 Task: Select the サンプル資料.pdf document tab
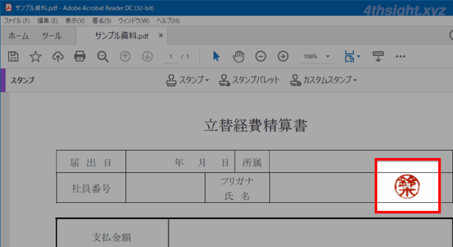click(x=121, y=36)
